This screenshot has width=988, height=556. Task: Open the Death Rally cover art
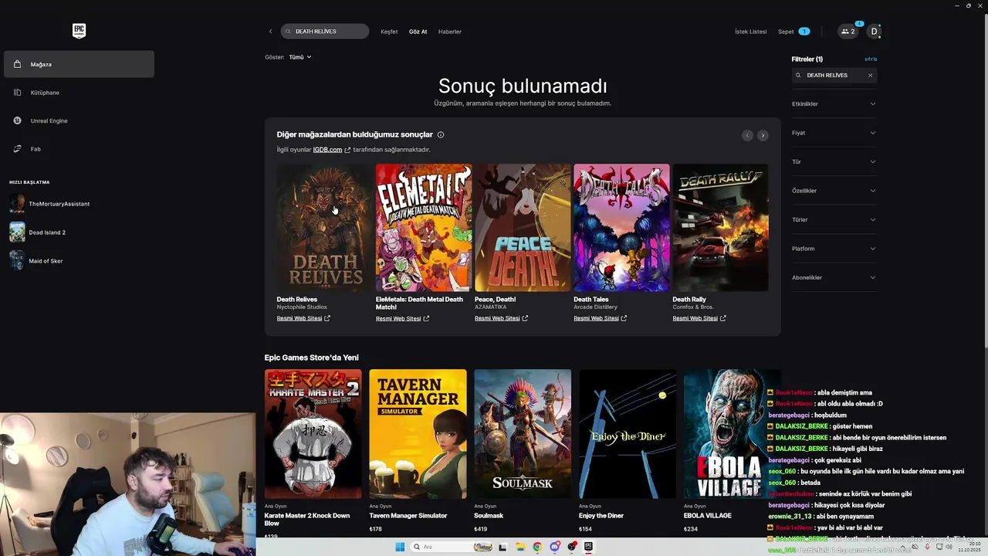click(x=720, y=227)
